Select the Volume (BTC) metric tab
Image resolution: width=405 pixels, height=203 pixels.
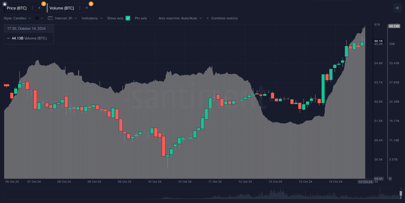(x=62, y=8)
